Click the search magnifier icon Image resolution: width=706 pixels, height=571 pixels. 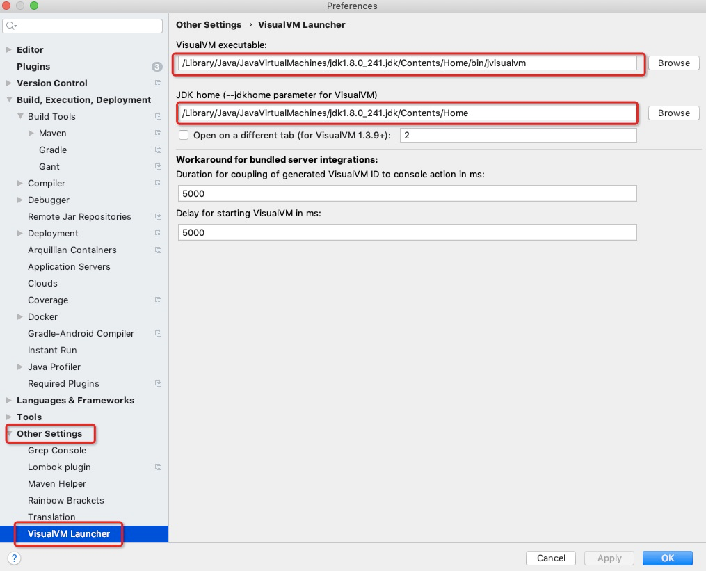click(x=11, y=26)
